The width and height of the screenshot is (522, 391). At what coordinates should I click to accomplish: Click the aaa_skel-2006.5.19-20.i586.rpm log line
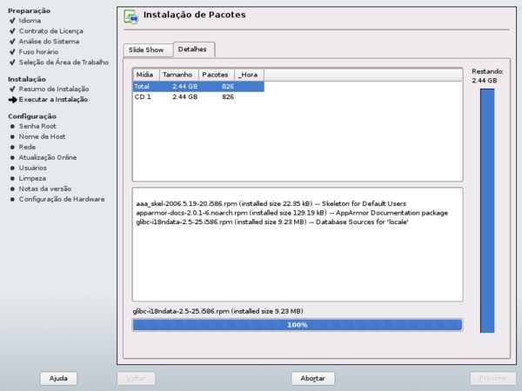[x=271, y=203]
